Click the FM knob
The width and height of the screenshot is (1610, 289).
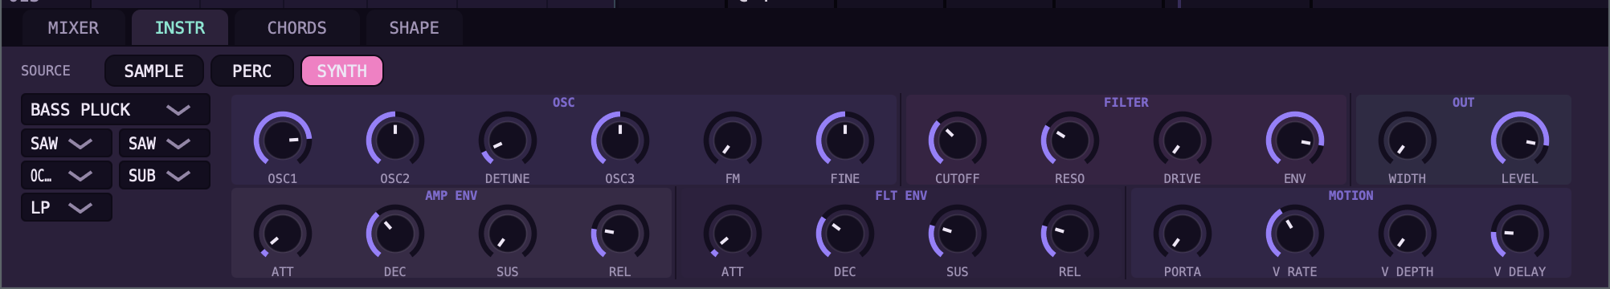click(733, 140)
